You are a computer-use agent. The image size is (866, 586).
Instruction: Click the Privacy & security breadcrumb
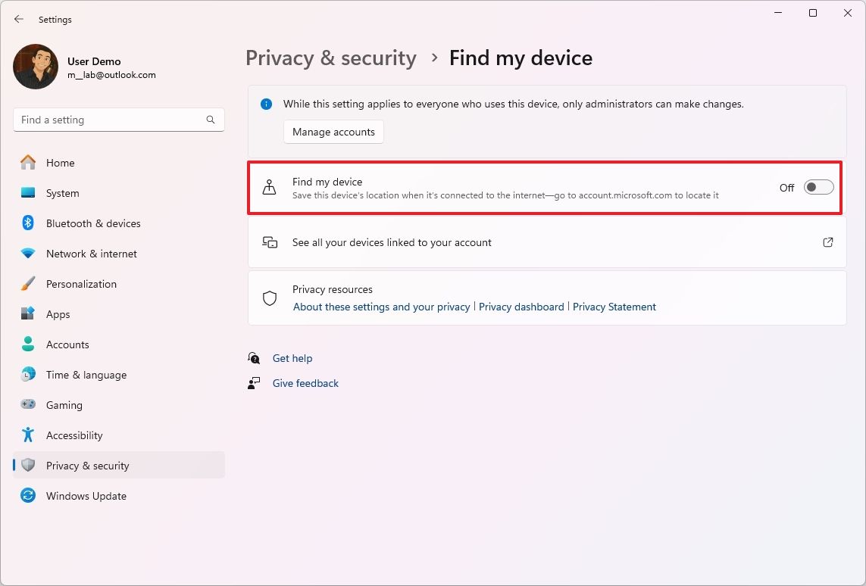point(331,58)
